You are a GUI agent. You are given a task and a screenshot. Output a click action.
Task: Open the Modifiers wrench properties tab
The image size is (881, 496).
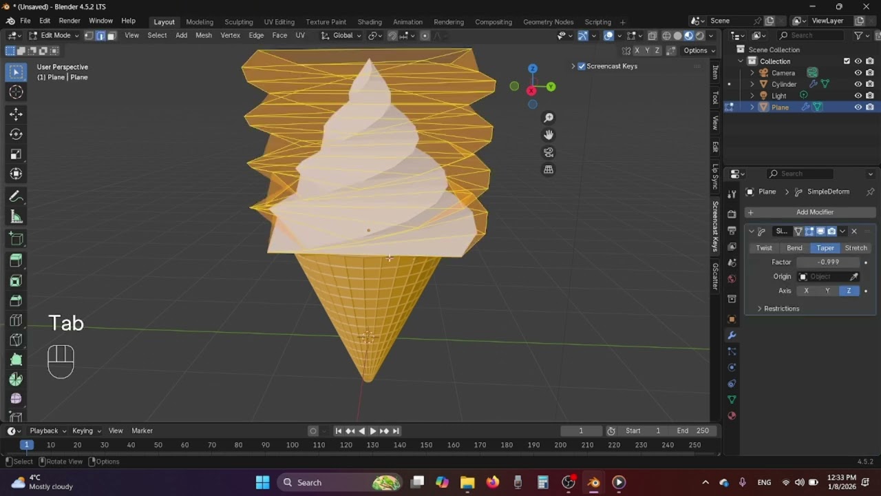(x=732, y=335)
